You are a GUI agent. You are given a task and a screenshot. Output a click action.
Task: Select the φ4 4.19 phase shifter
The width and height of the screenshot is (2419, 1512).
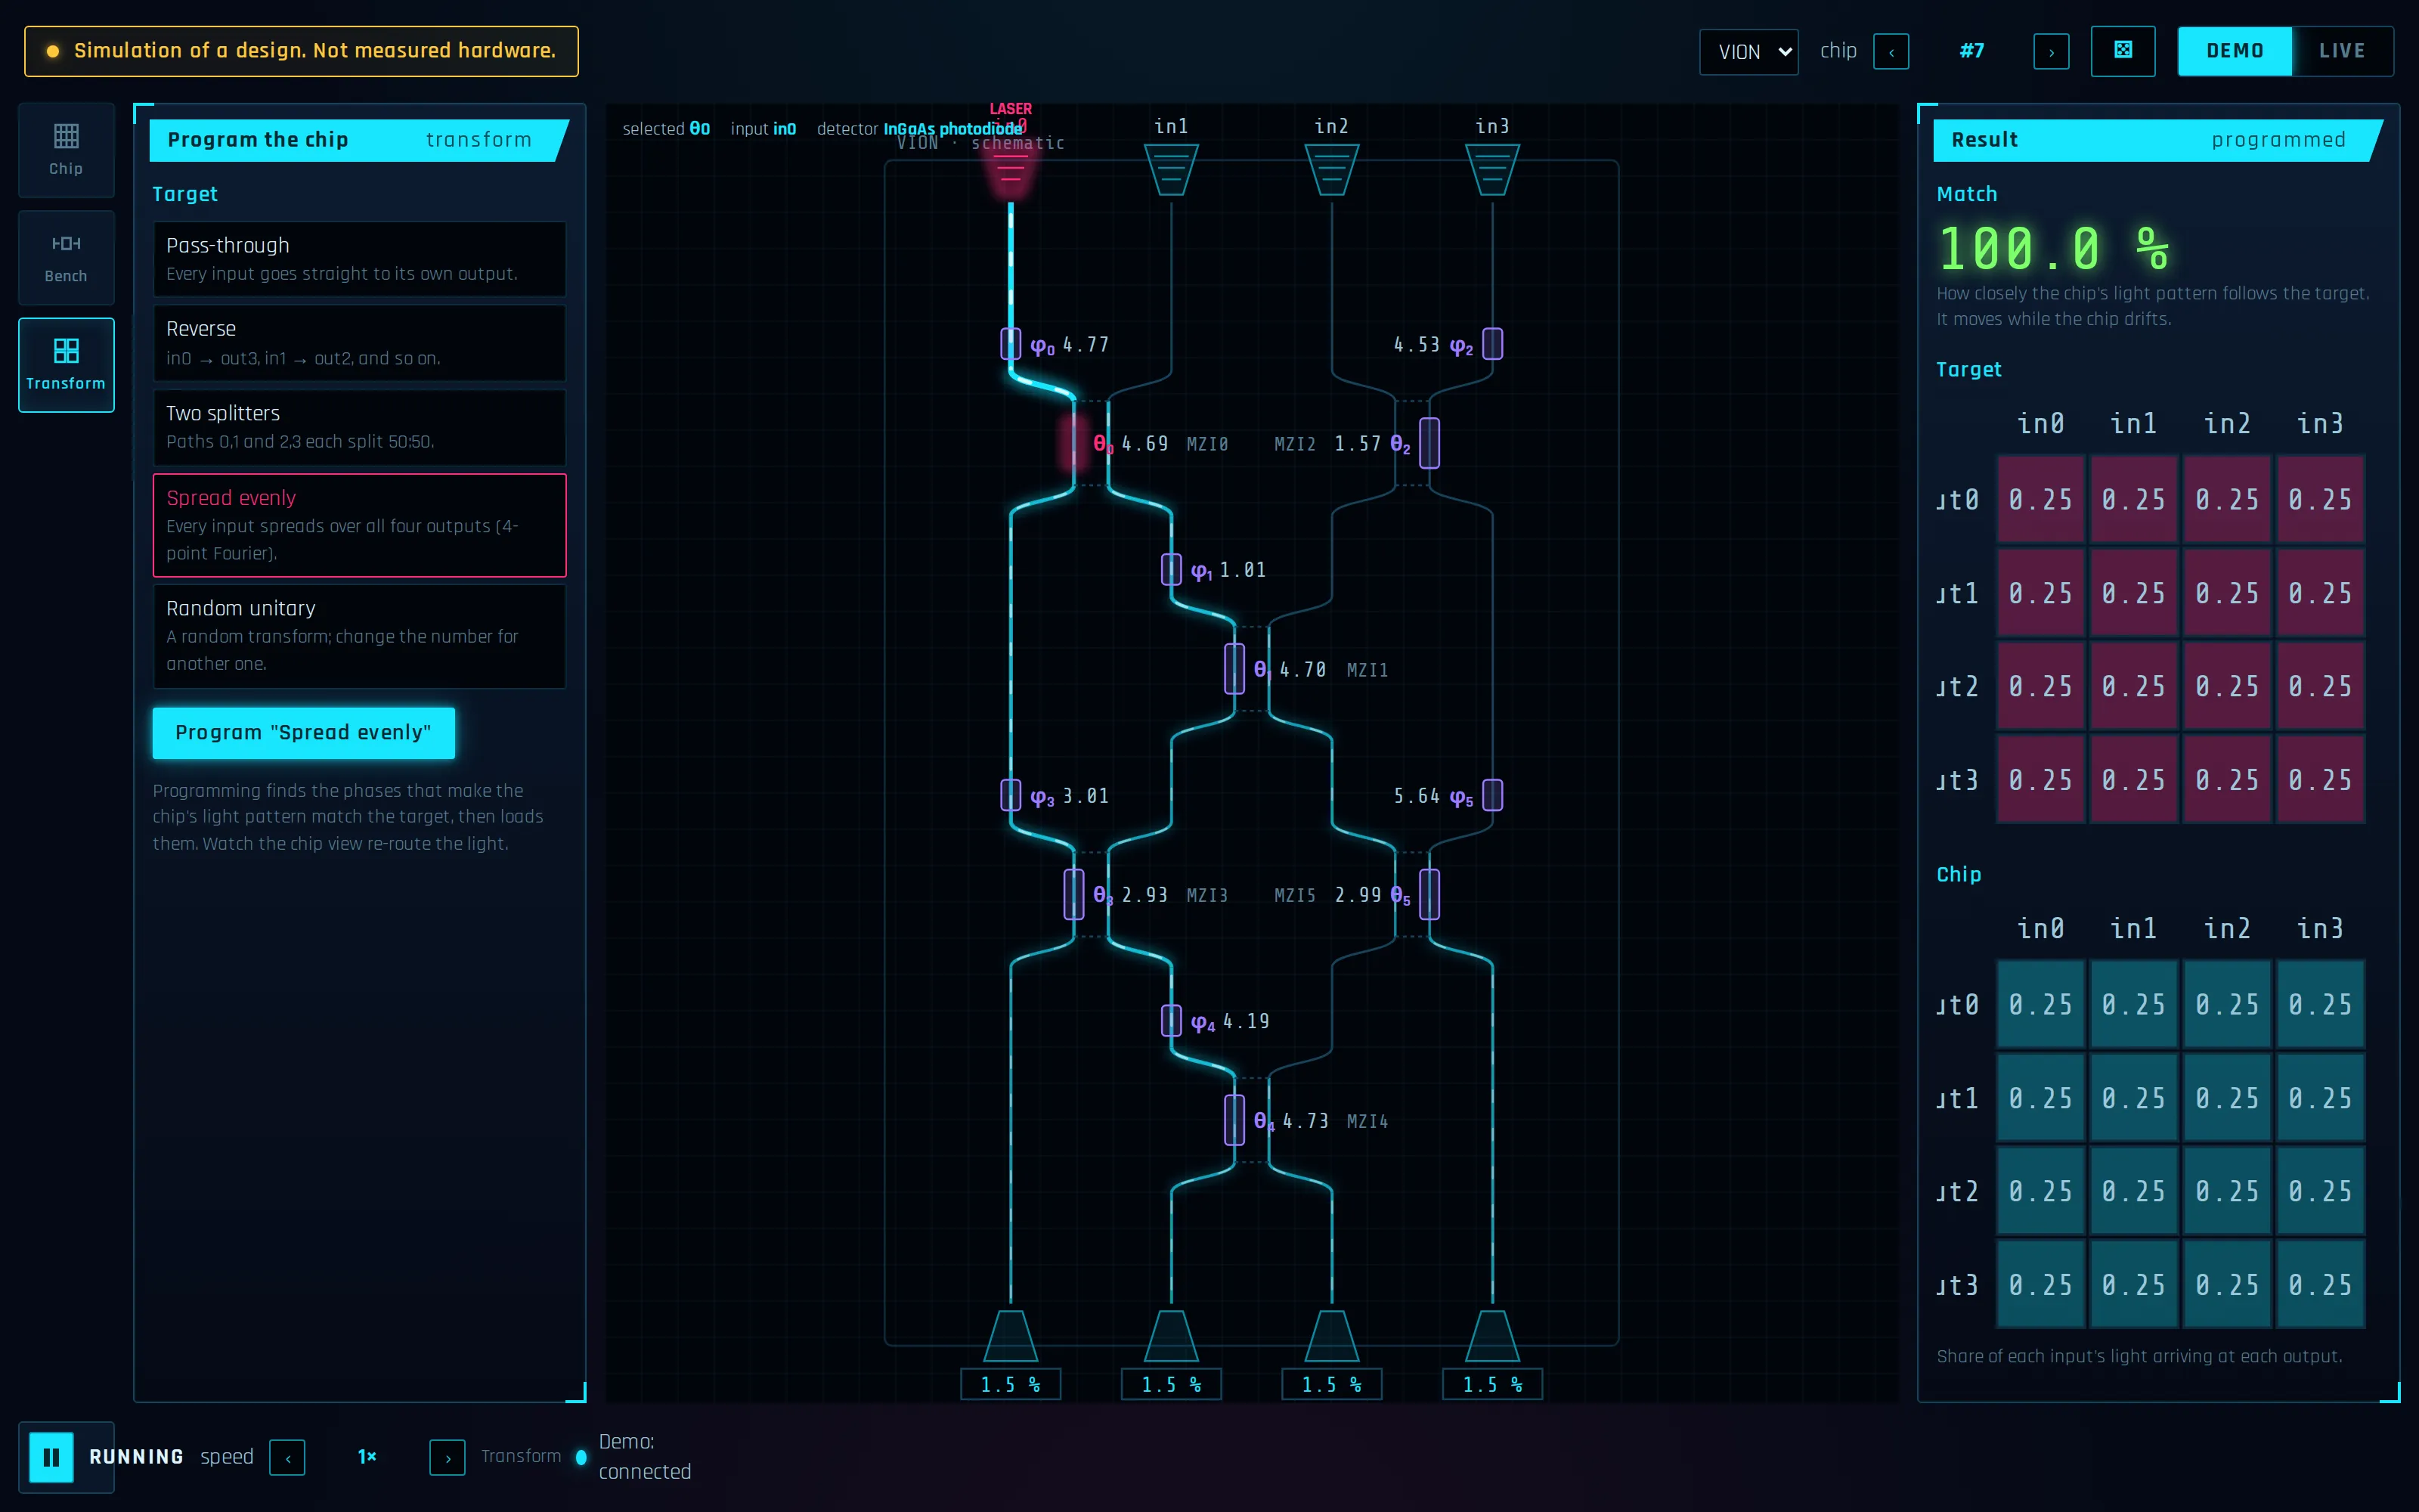pyautogui.click(x=1172, y=1021)
